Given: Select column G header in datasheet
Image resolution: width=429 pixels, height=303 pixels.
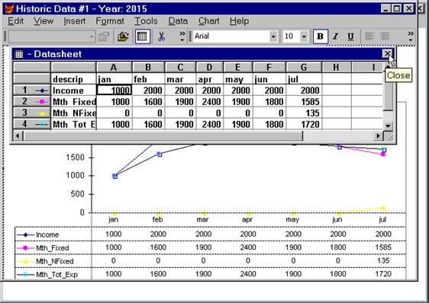Looking at the screenshot, I should pos(304,68).
